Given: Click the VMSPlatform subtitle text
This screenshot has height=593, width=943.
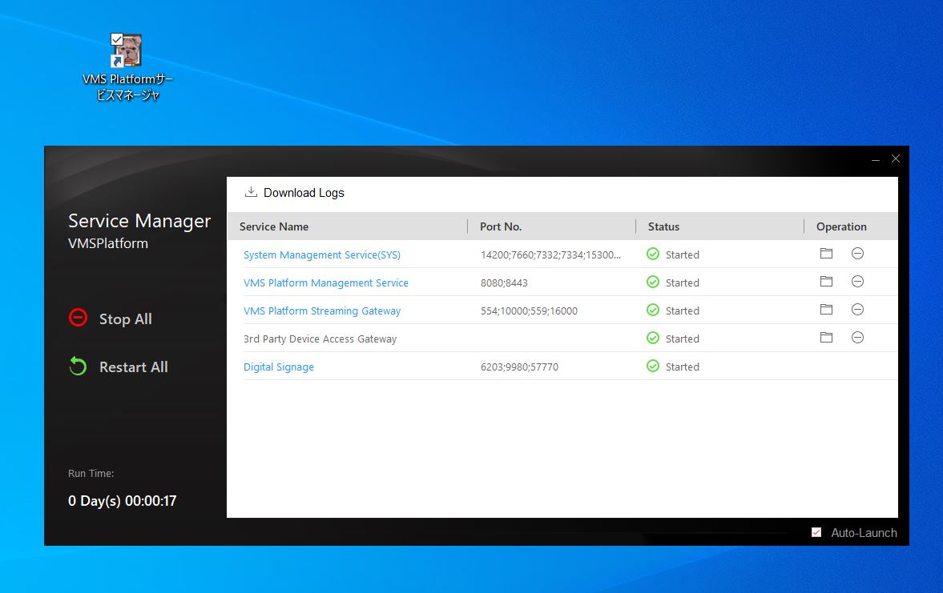Looking at the screenshot, I should (108, 243).
